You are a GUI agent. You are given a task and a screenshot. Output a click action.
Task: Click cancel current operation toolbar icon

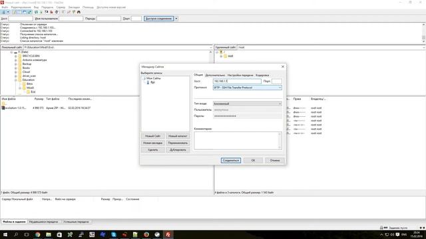point(47,12)
